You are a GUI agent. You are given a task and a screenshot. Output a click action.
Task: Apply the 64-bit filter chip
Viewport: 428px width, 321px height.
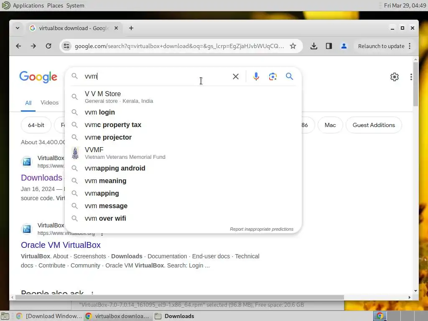tap(36, 125)
